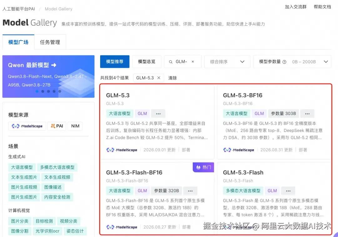Viewport: 338px width, 237px height.
Task: Click 部署 on GLM-5.3 card
Action: (x=186, y=150)
